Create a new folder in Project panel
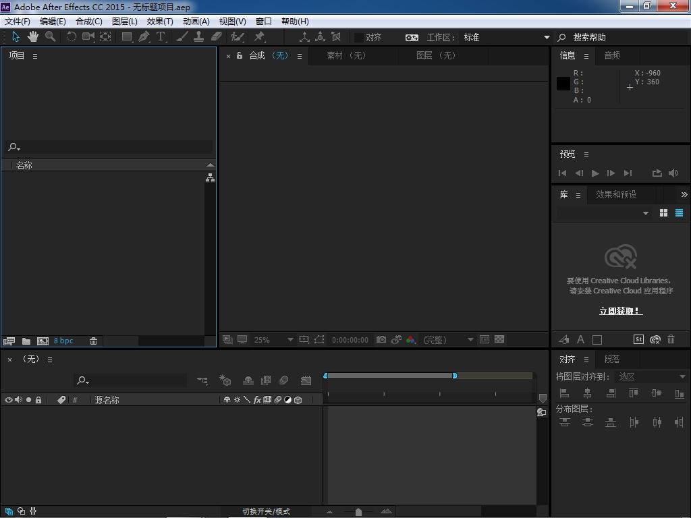691x518 pixels. pyautogui.click(x=26, y=341)
